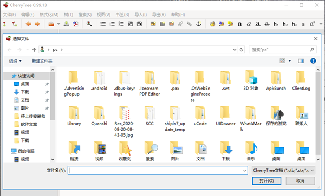This screenshot has width=325, height=196.
Task: Click the insert anchor toolbar icon
Action: point(199,24)
